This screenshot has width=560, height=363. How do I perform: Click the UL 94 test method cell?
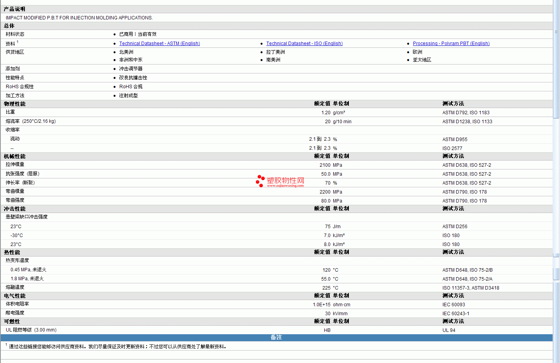449,330
